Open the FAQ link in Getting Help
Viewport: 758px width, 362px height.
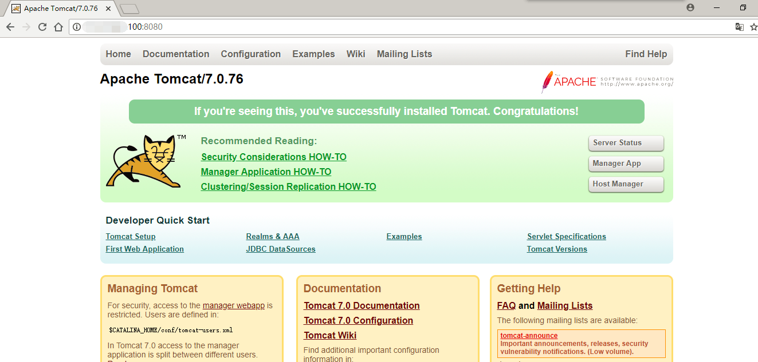coord(506,306)
